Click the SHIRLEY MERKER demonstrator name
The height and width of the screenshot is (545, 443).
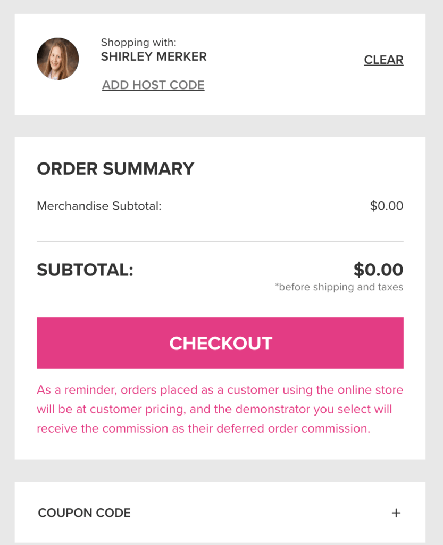[154, 56]
